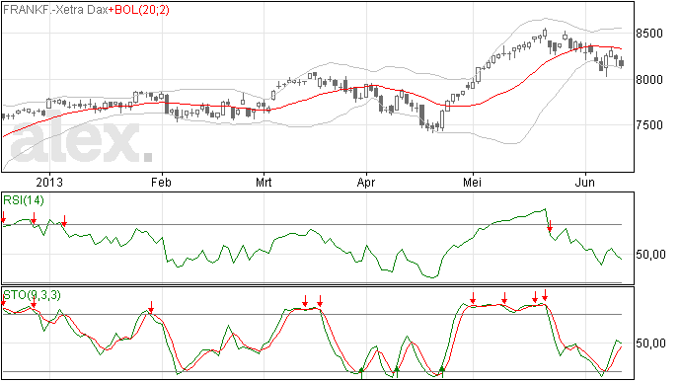Screen dimensions: 681x382
Task: Click the Jun date axis label
Action: [x=584, y=183]
